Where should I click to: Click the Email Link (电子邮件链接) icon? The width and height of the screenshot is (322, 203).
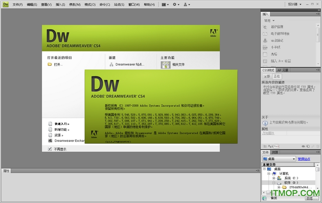click(265, 34)
